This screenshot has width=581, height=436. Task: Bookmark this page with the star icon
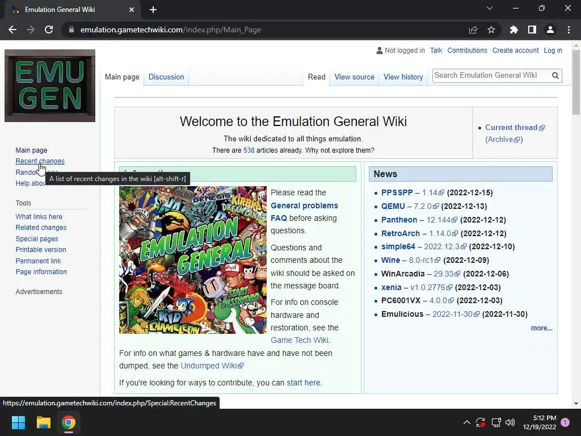(x=491, y=30)
